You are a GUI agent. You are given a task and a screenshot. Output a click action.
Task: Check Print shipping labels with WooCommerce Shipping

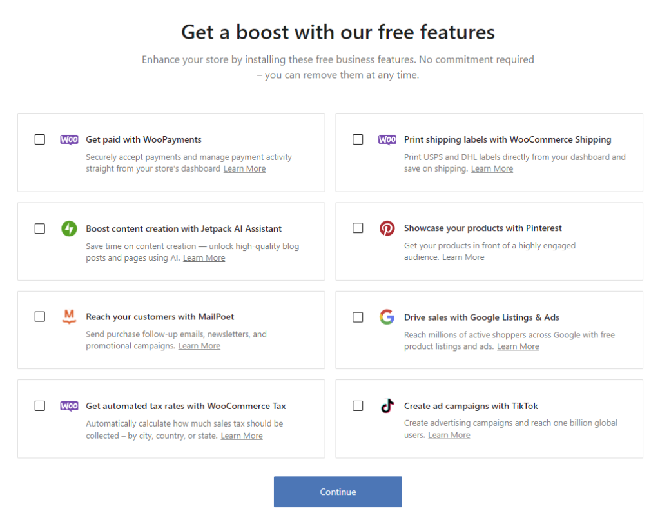pyautogui.click(x=358, y=139)
